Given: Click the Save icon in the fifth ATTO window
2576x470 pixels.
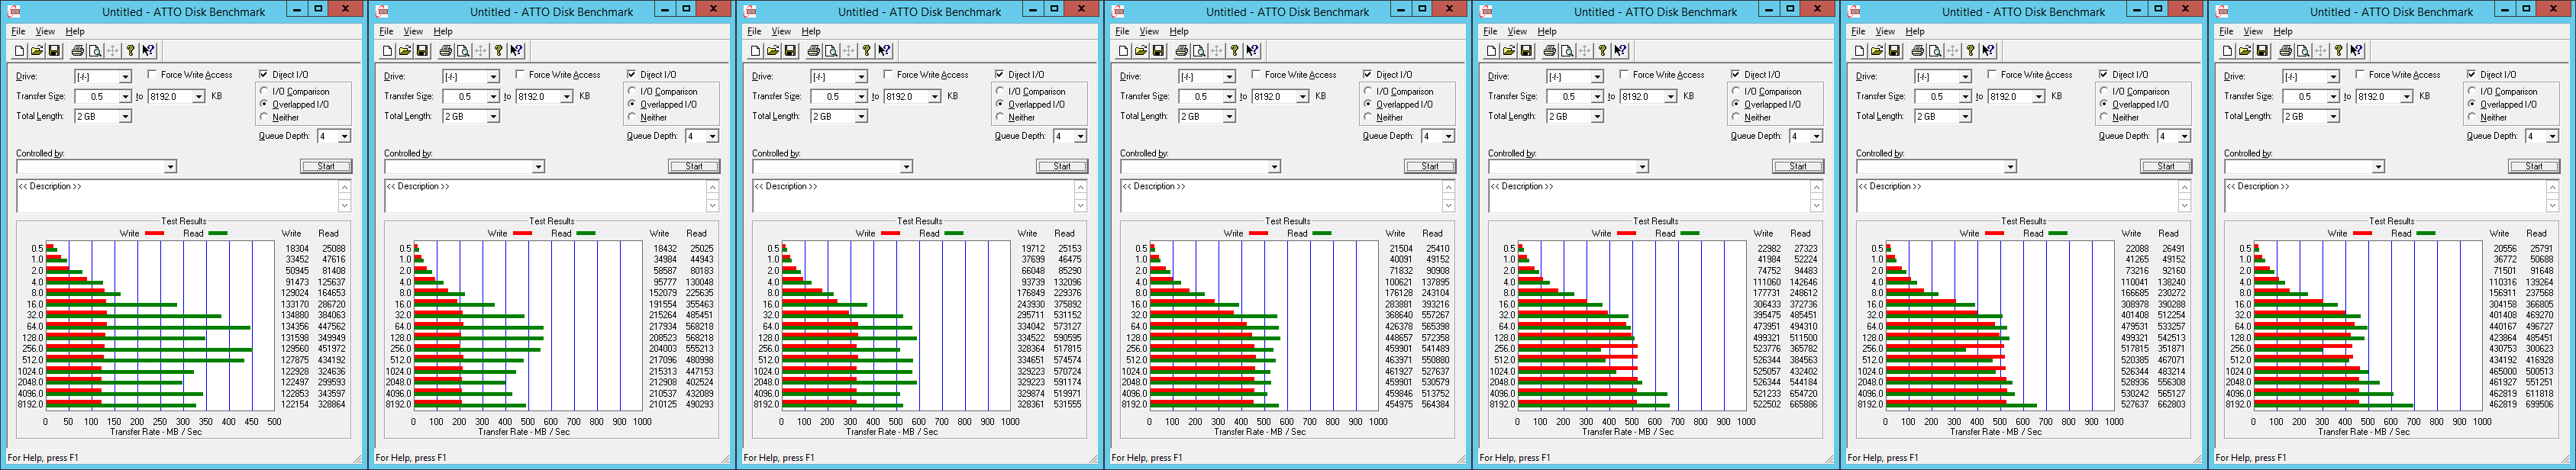Looking at the screenshot, I should 1526,51.
